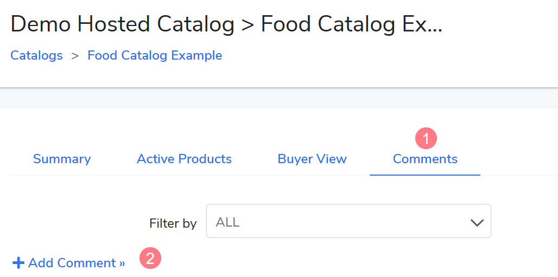Click the plus icon beside Add Comment
The height and width of the screenshot is (277, 558).
[18, 263]
